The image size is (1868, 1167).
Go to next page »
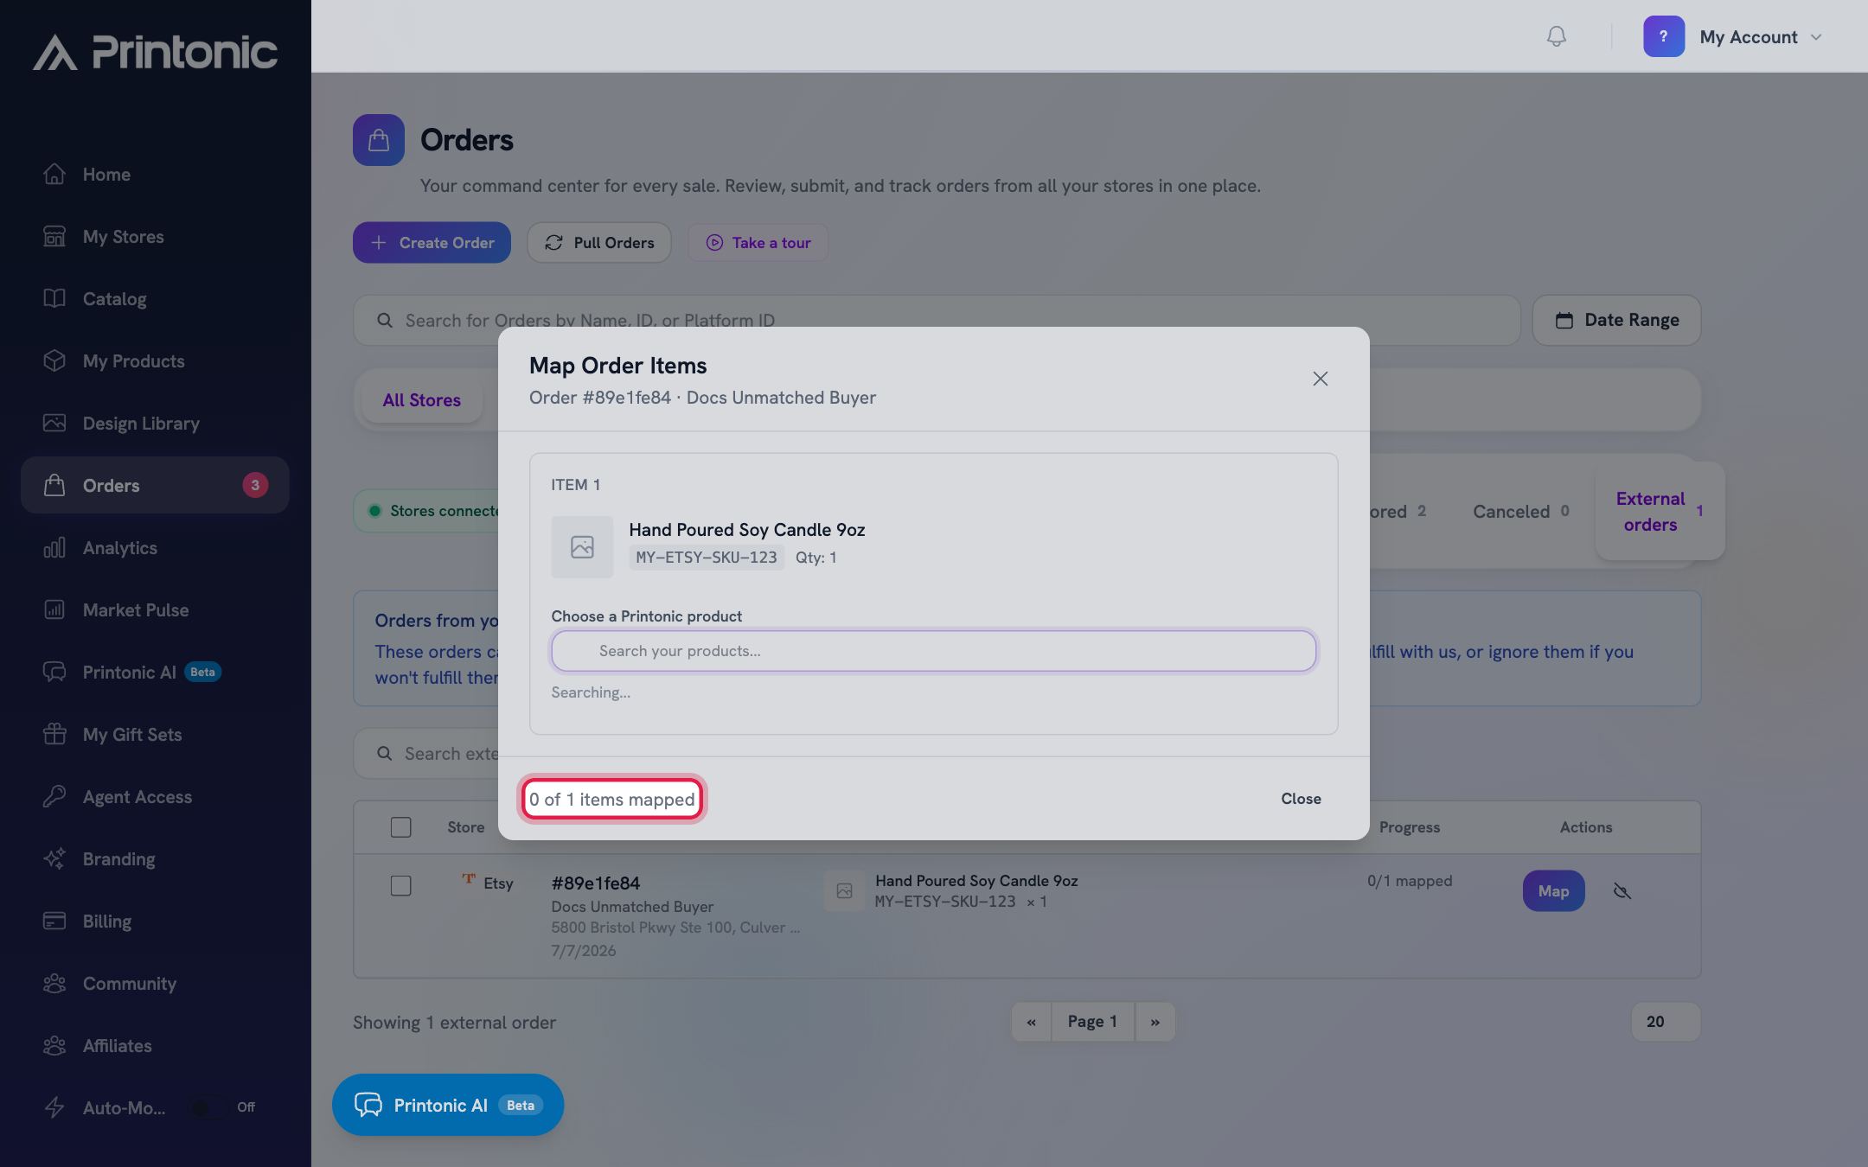[1155, 1022]
